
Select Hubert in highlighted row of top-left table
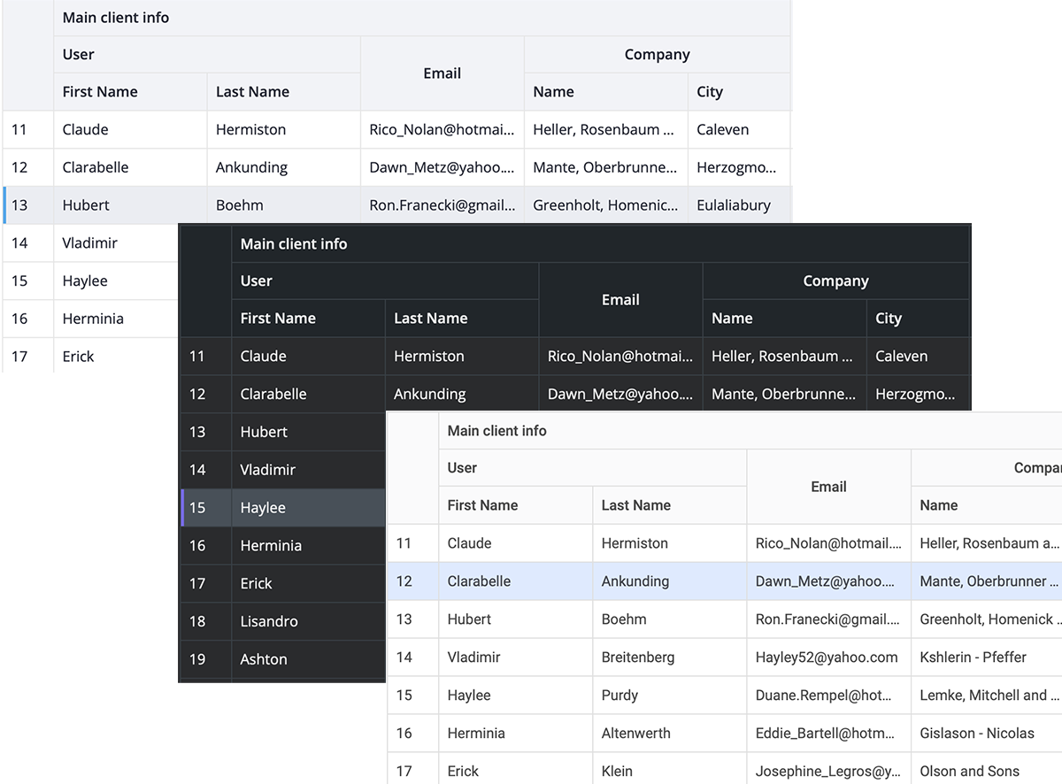coord(86,205)
